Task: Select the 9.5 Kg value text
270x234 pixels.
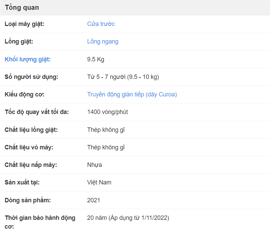Action: [96, 59]
